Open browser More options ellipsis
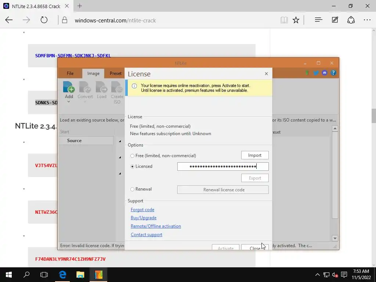The width and height of the screenshot is (376, 282). pyautogui.click(x=367, y=20)
